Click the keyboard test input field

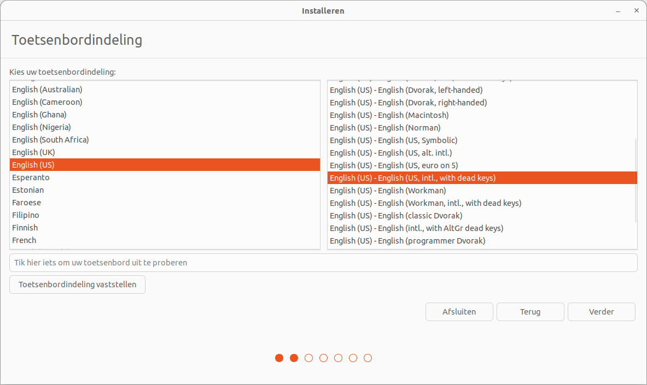pyautogui.click(x=323, y=263)
